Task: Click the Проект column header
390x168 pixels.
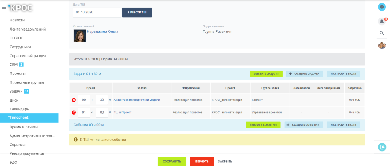Action: tap(230, 88)
